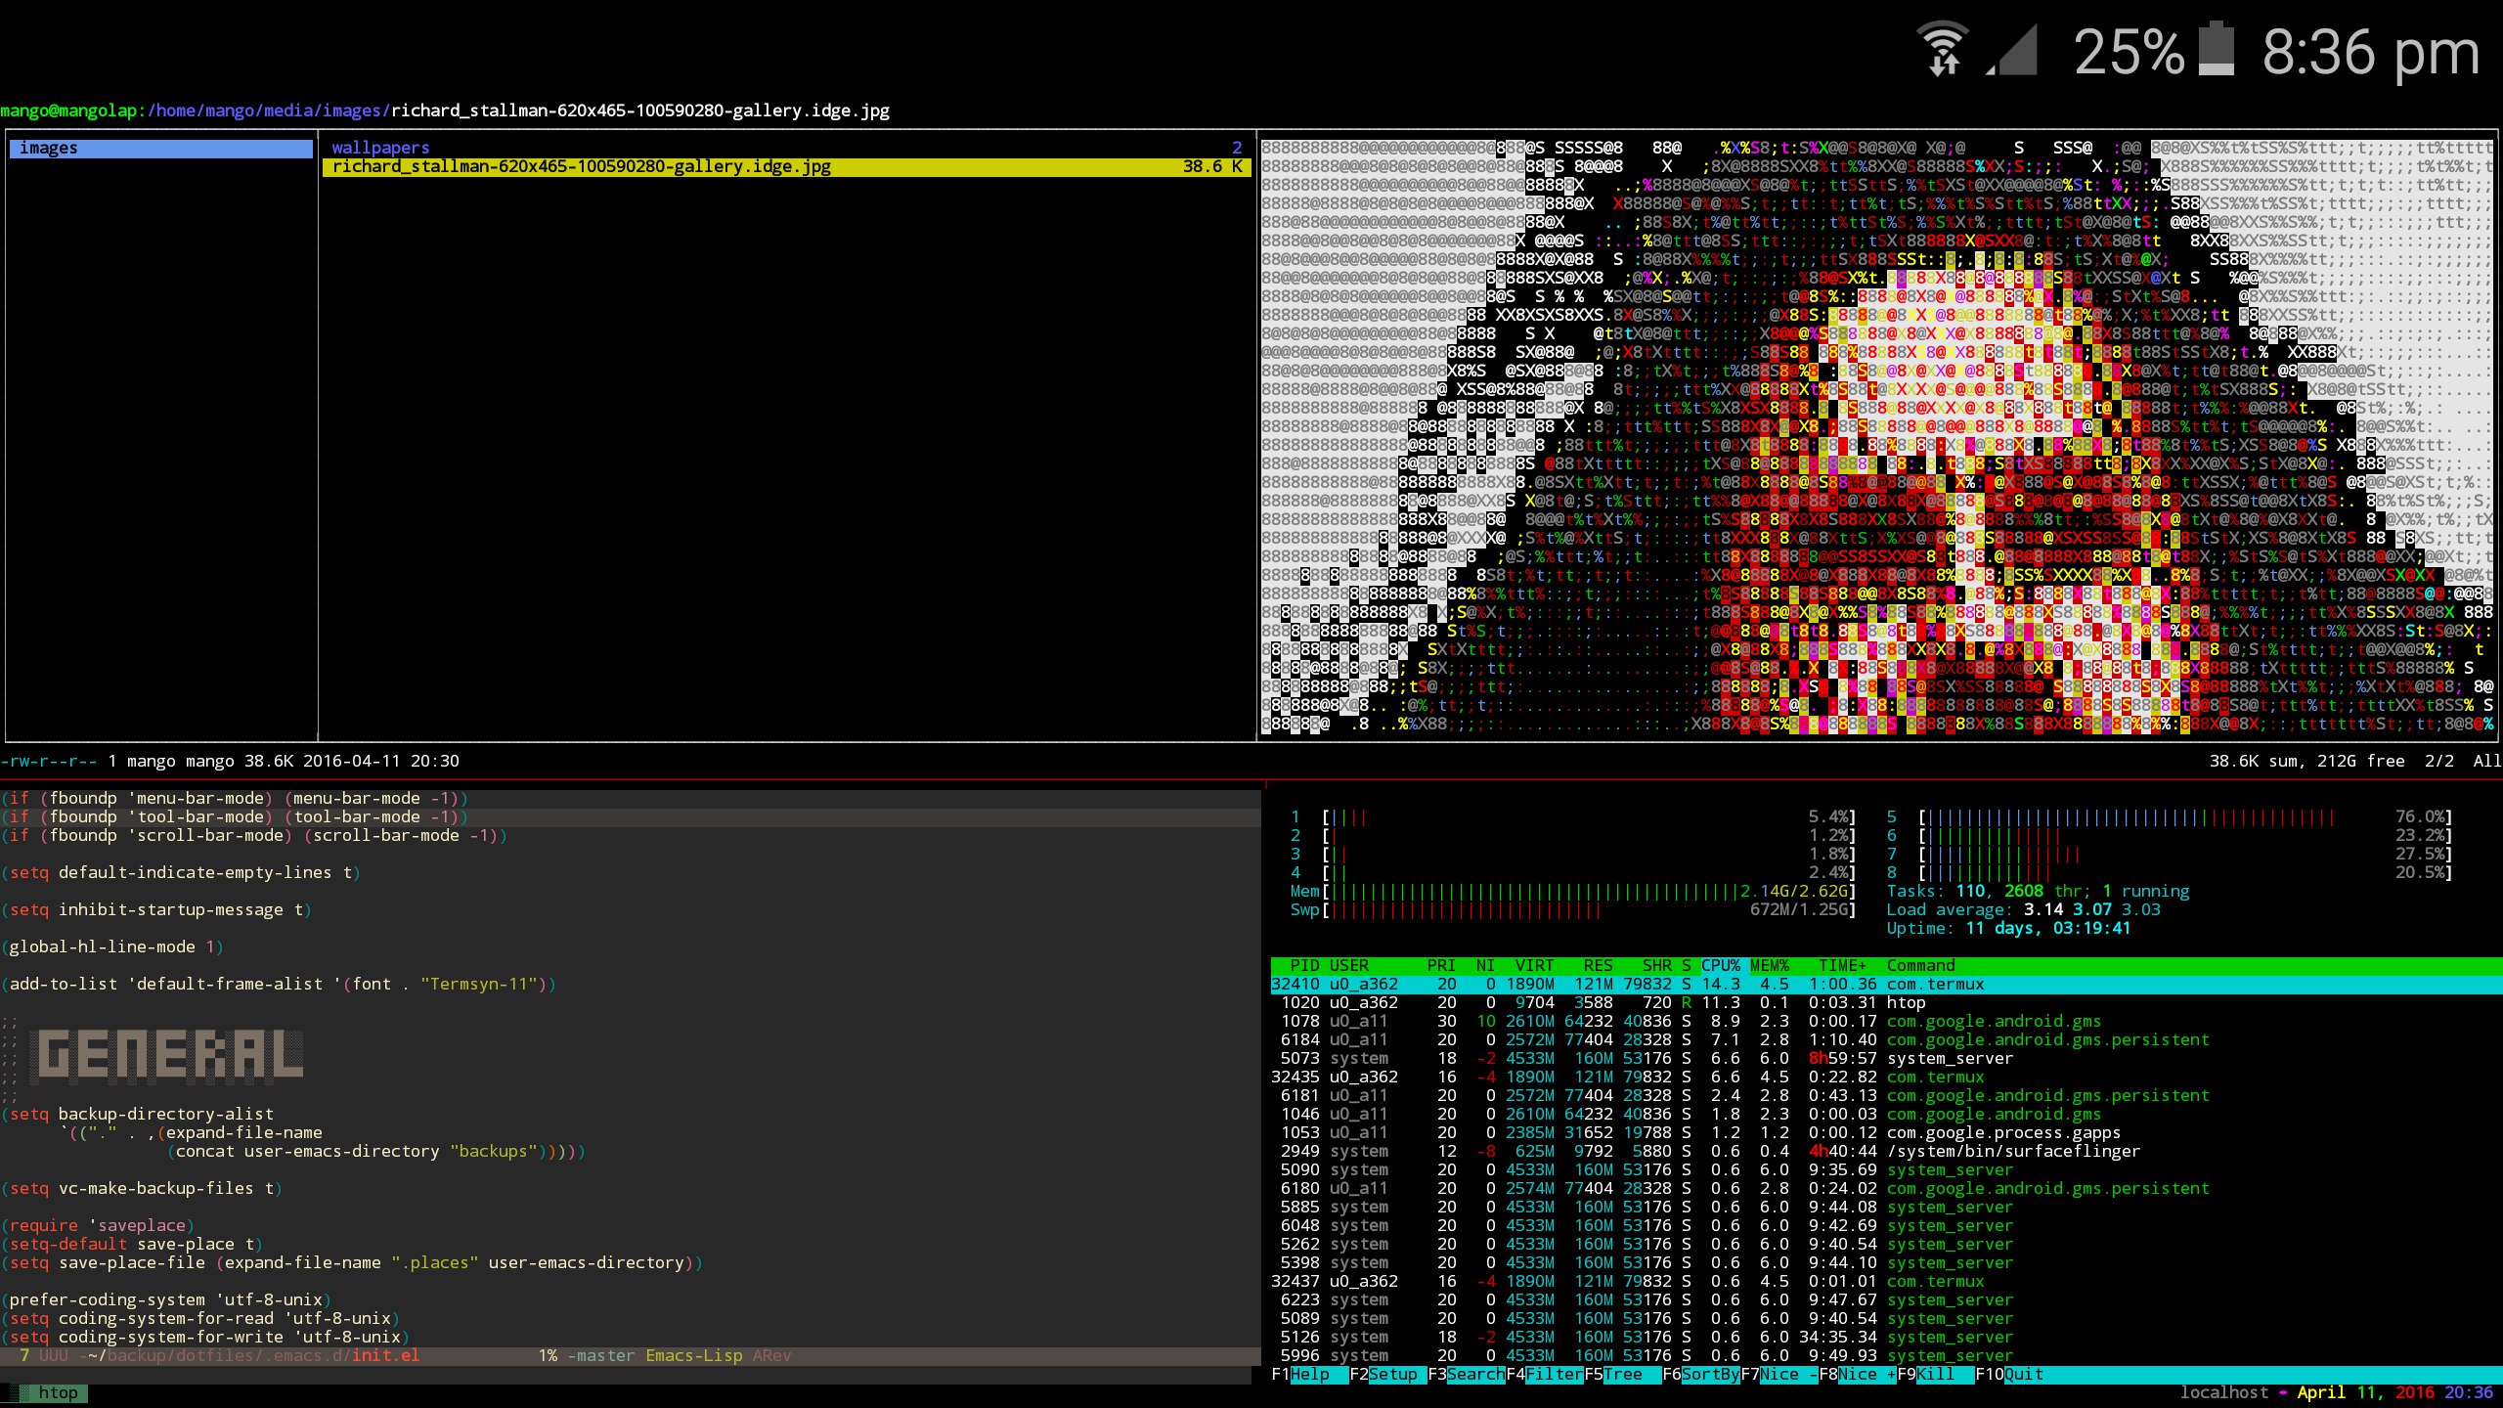The width and height of the screenshot is (2503, 1408).
Task: Click F3 Search in htop
Action: coord(1467,1374)
